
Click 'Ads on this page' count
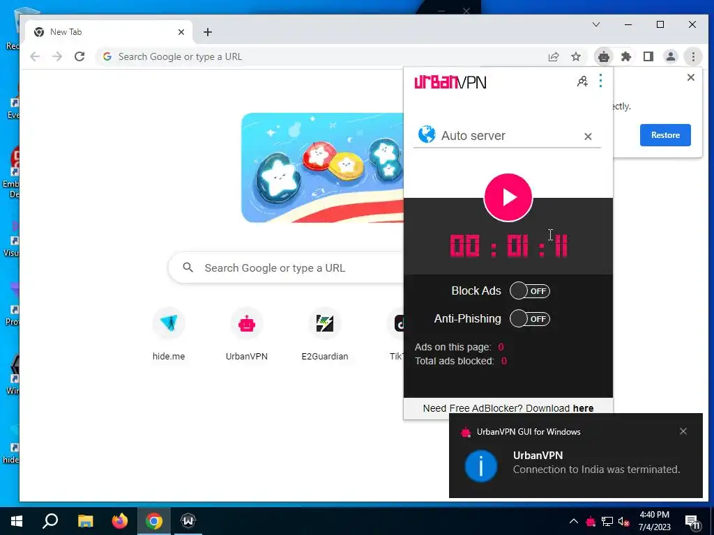(501, 347)
